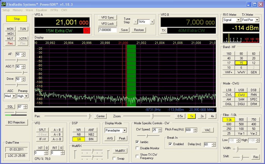Toggle the SPLT split button
The width and height of the screenshot is (265, 164).
42,130
